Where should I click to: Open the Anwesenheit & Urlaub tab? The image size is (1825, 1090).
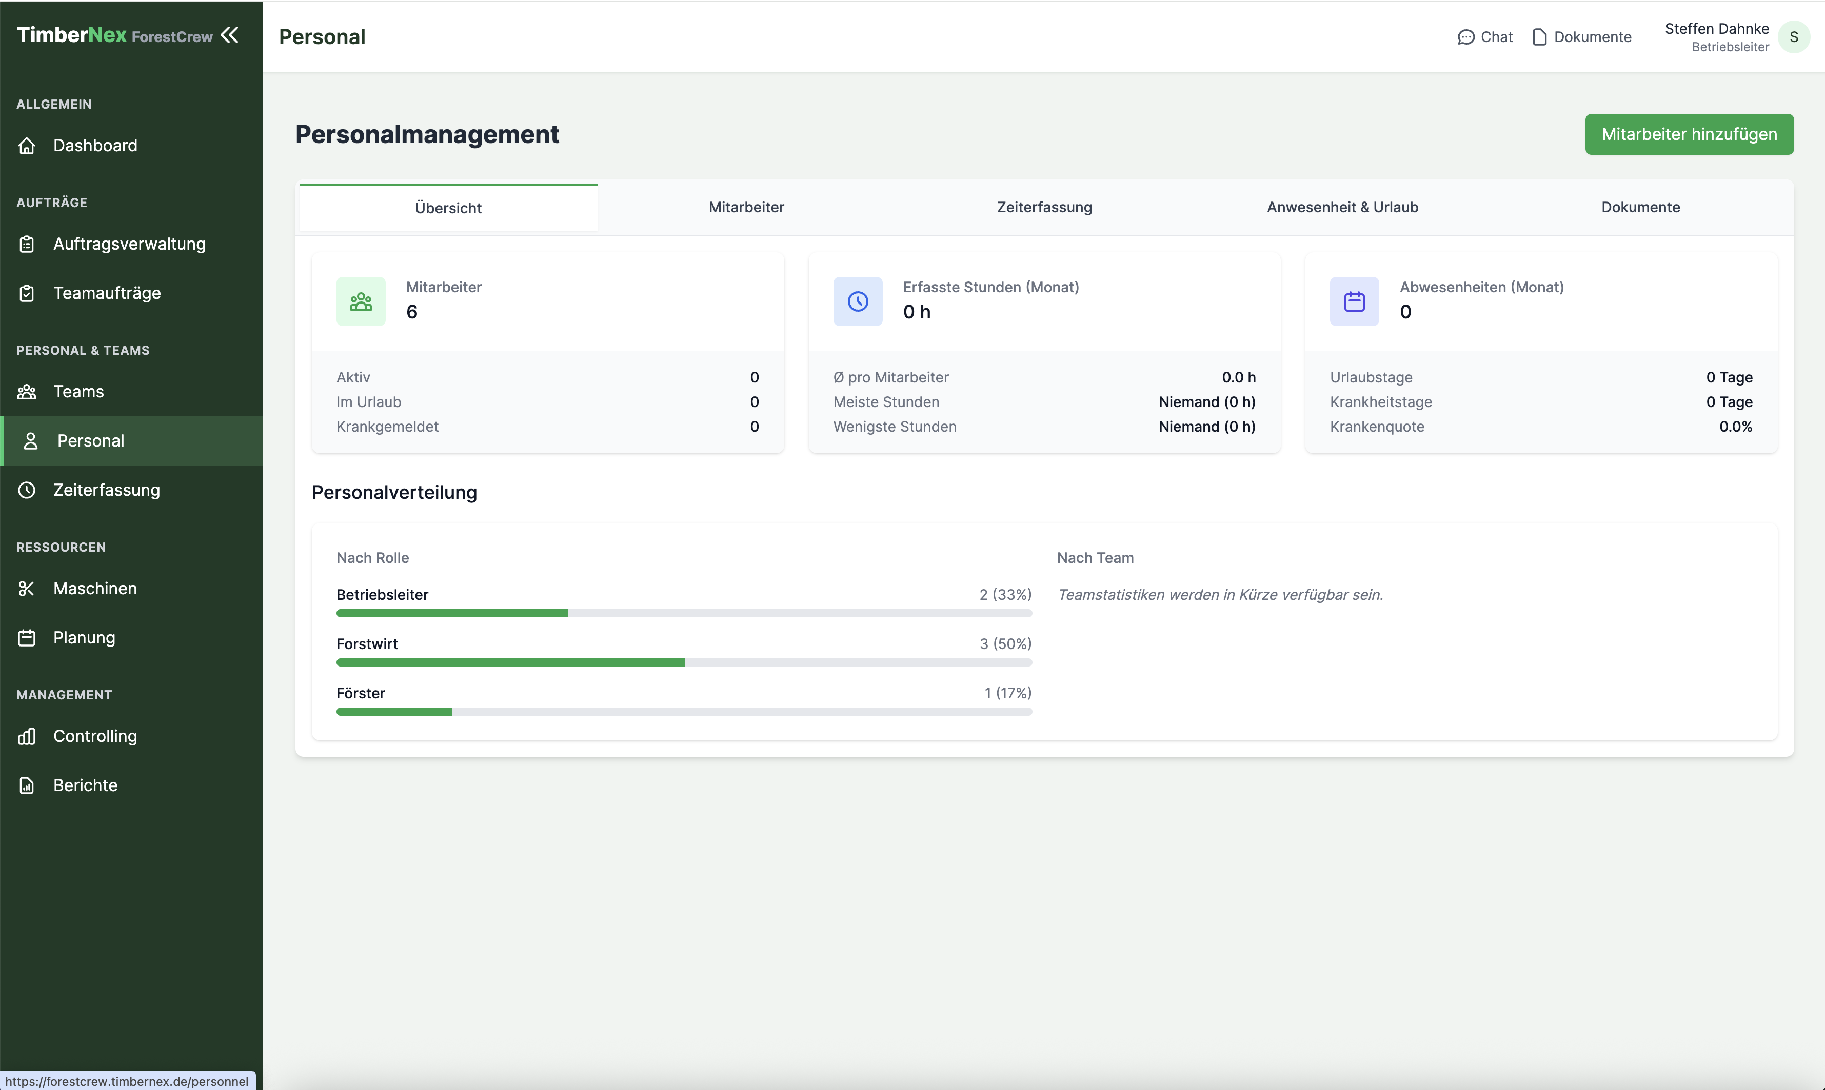click(x=1342, y=207)
